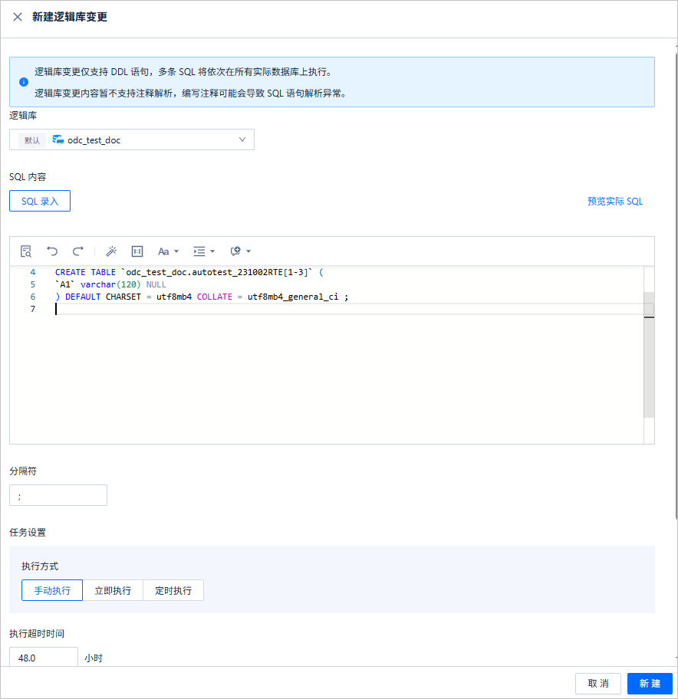Switch to the SQL 录入 tab

click(x=40, y=201)
